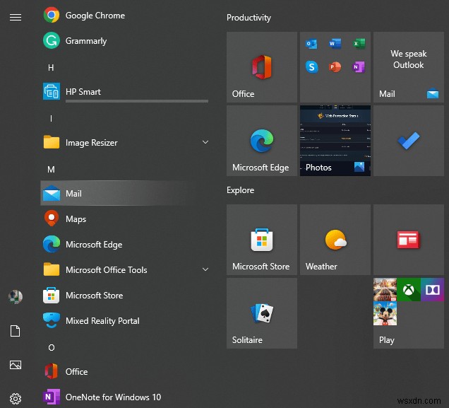Open the Microsoft Edge tile
The image size is (449, 408).
(262, 141)
